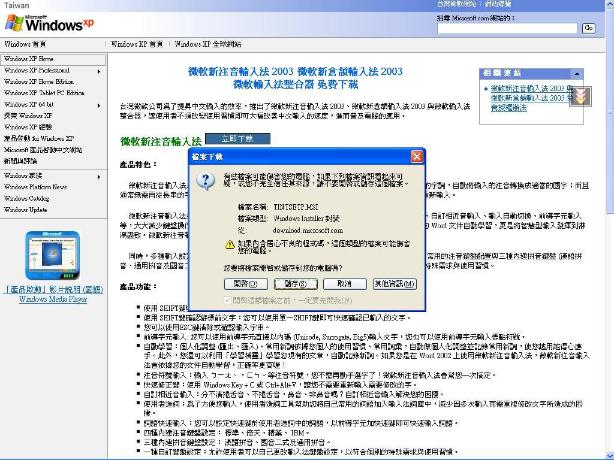Select Windows Catalog sidebar item
The height and width of the screenshot is (460, 614).
26,199
